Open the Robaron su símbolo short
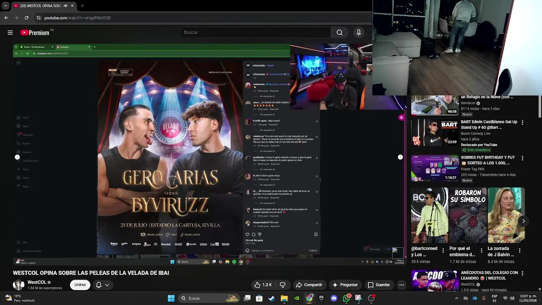This screenshot has height=305, width=542. pyautogui.click(x=467, y=215)
